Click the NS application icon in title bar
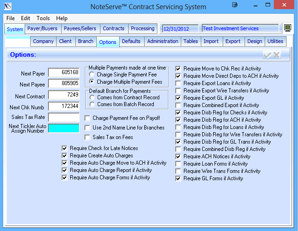Screen dimensions: 298x231 click(7, 6)
